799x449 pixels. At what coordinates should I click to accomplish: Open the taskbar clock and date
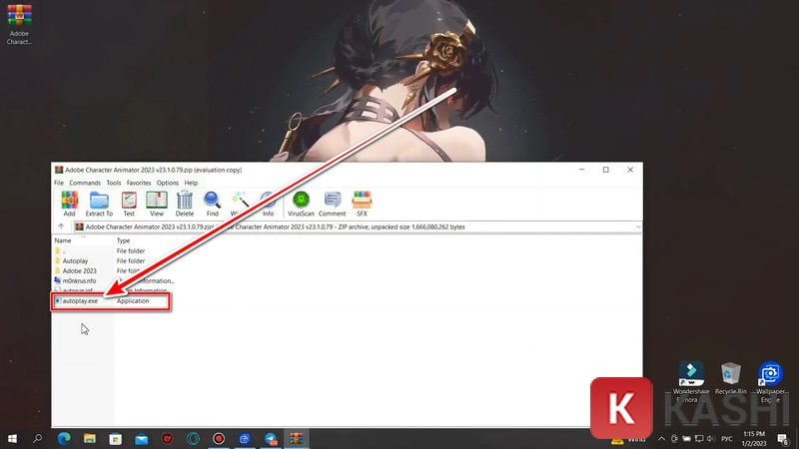[754, 439]
